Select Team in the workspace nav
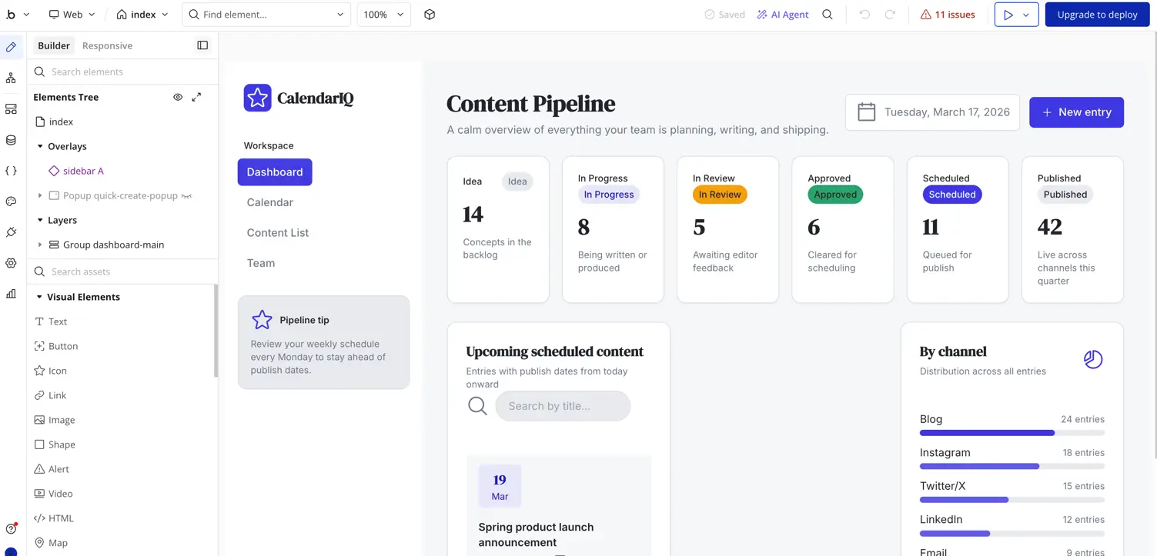Screen dimensions: 1157x556 tap(261, 263)
